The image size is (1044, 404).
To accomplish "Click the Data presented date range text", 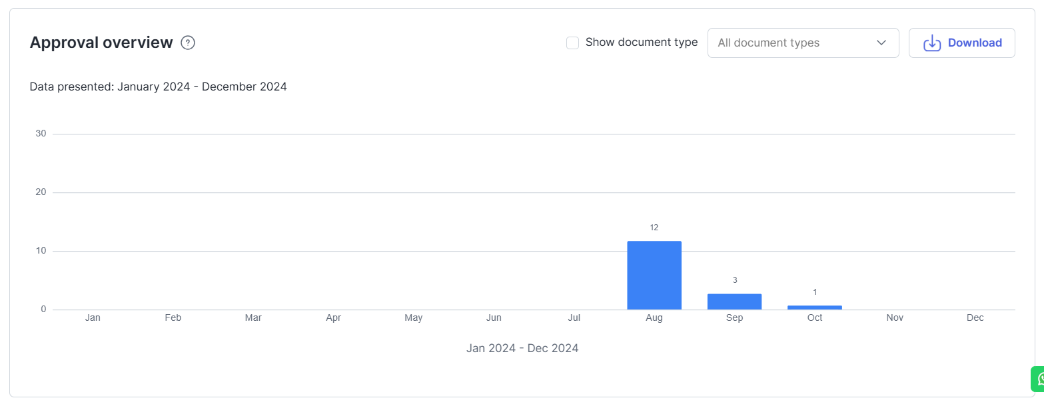I will (159, 87).
